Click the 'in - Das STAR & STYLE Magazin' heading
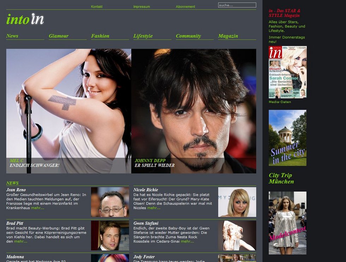This screenshot has width=346, height=262. [x=285, y=13]
